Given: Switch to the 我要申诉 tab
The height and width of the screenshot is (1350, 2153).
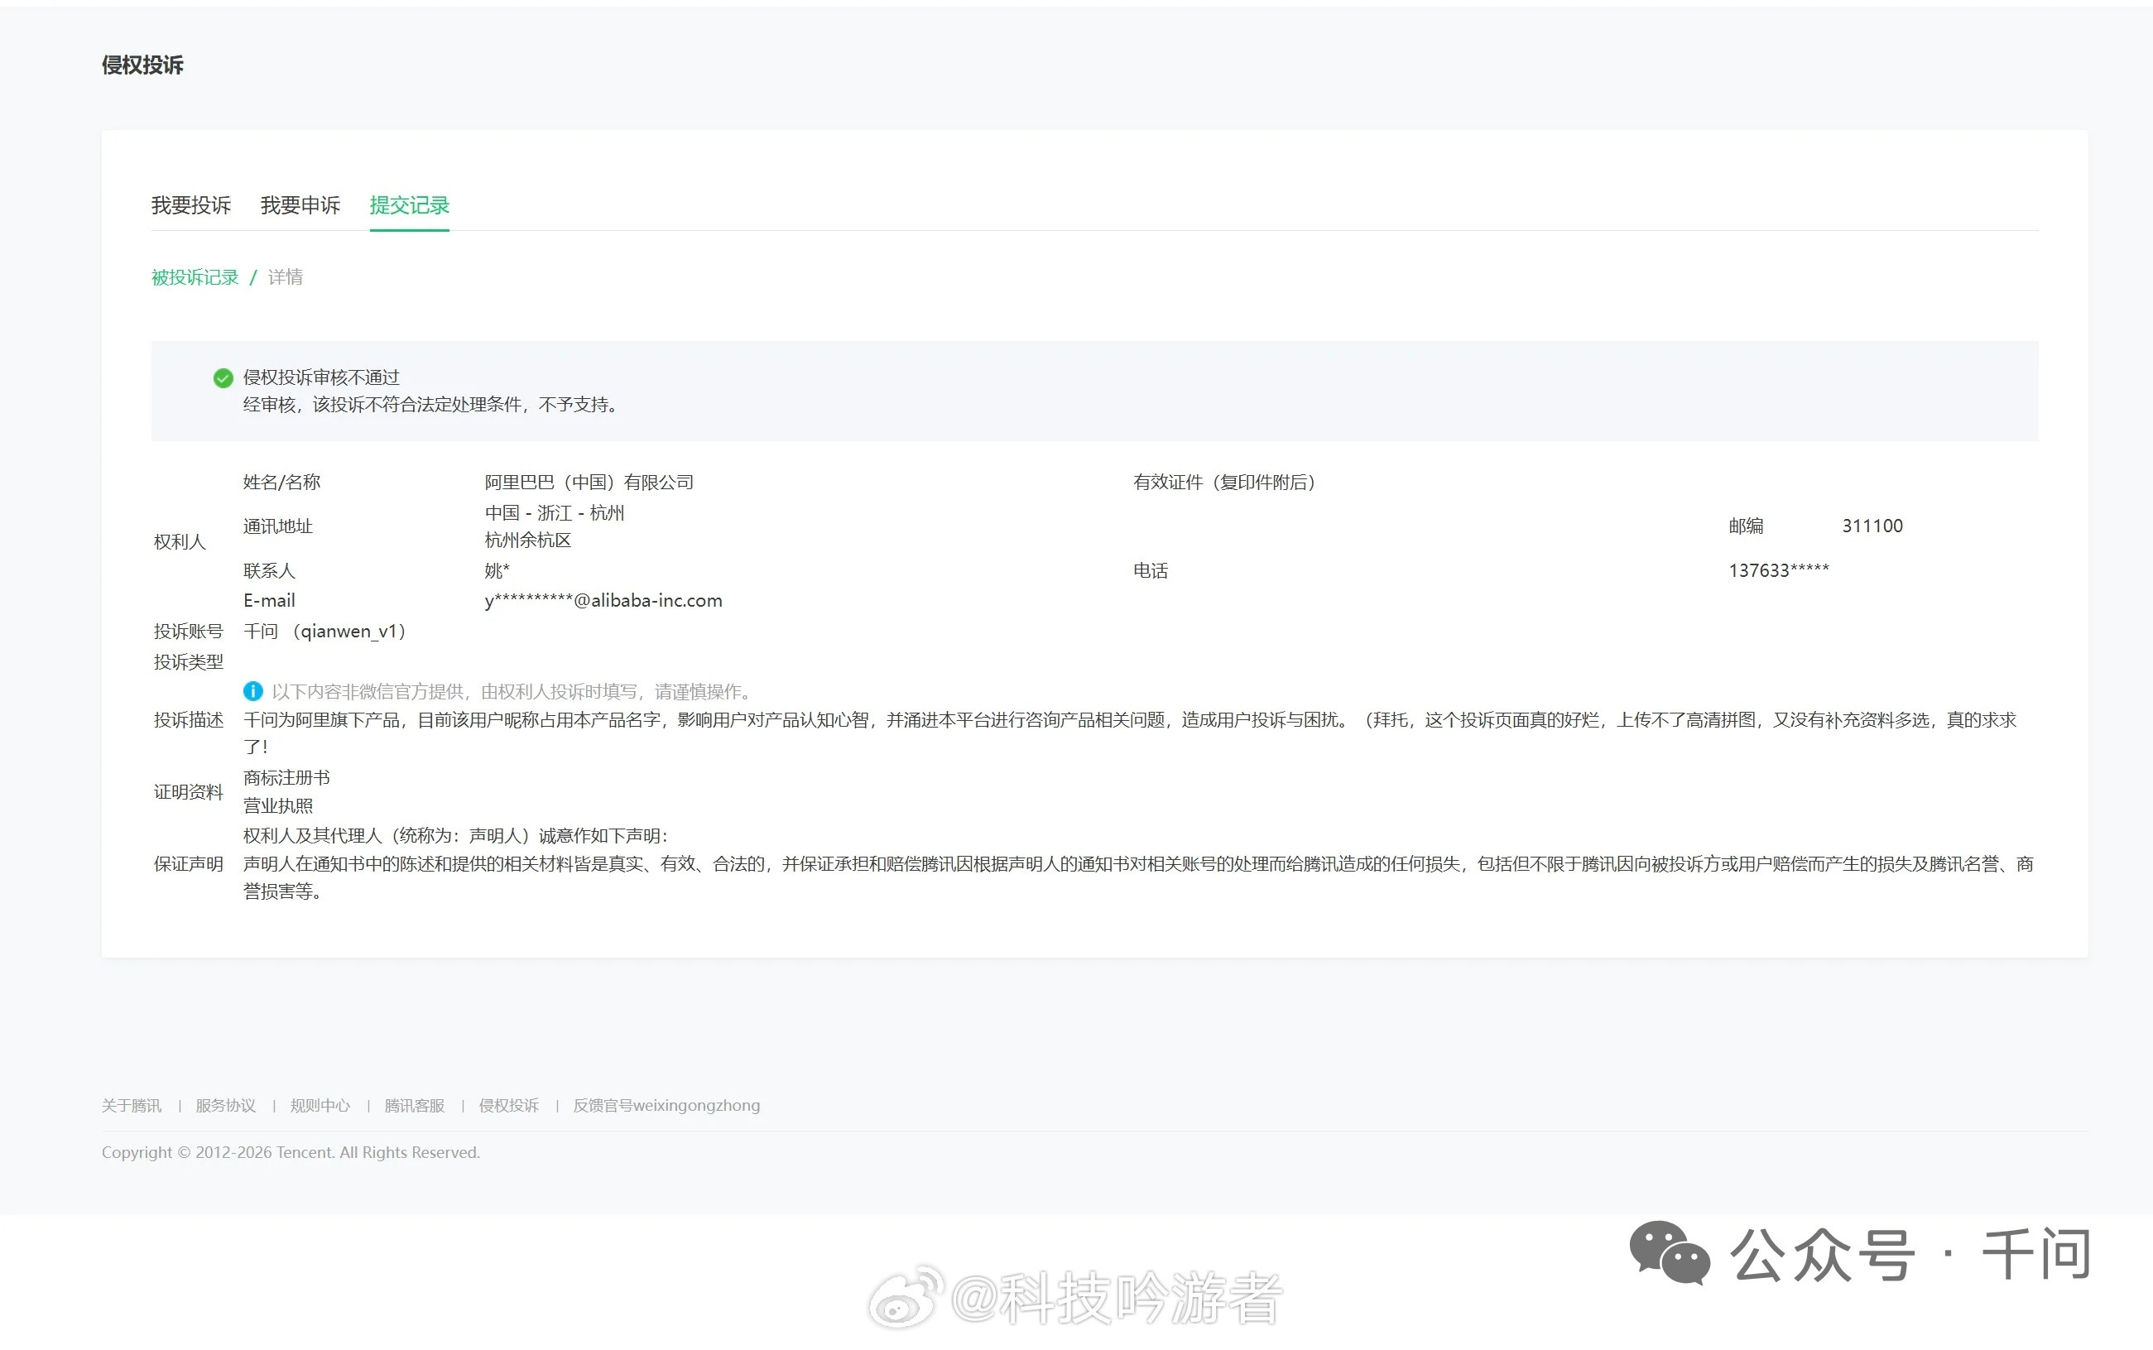Looking at the screenshot, I should (300, 205).
